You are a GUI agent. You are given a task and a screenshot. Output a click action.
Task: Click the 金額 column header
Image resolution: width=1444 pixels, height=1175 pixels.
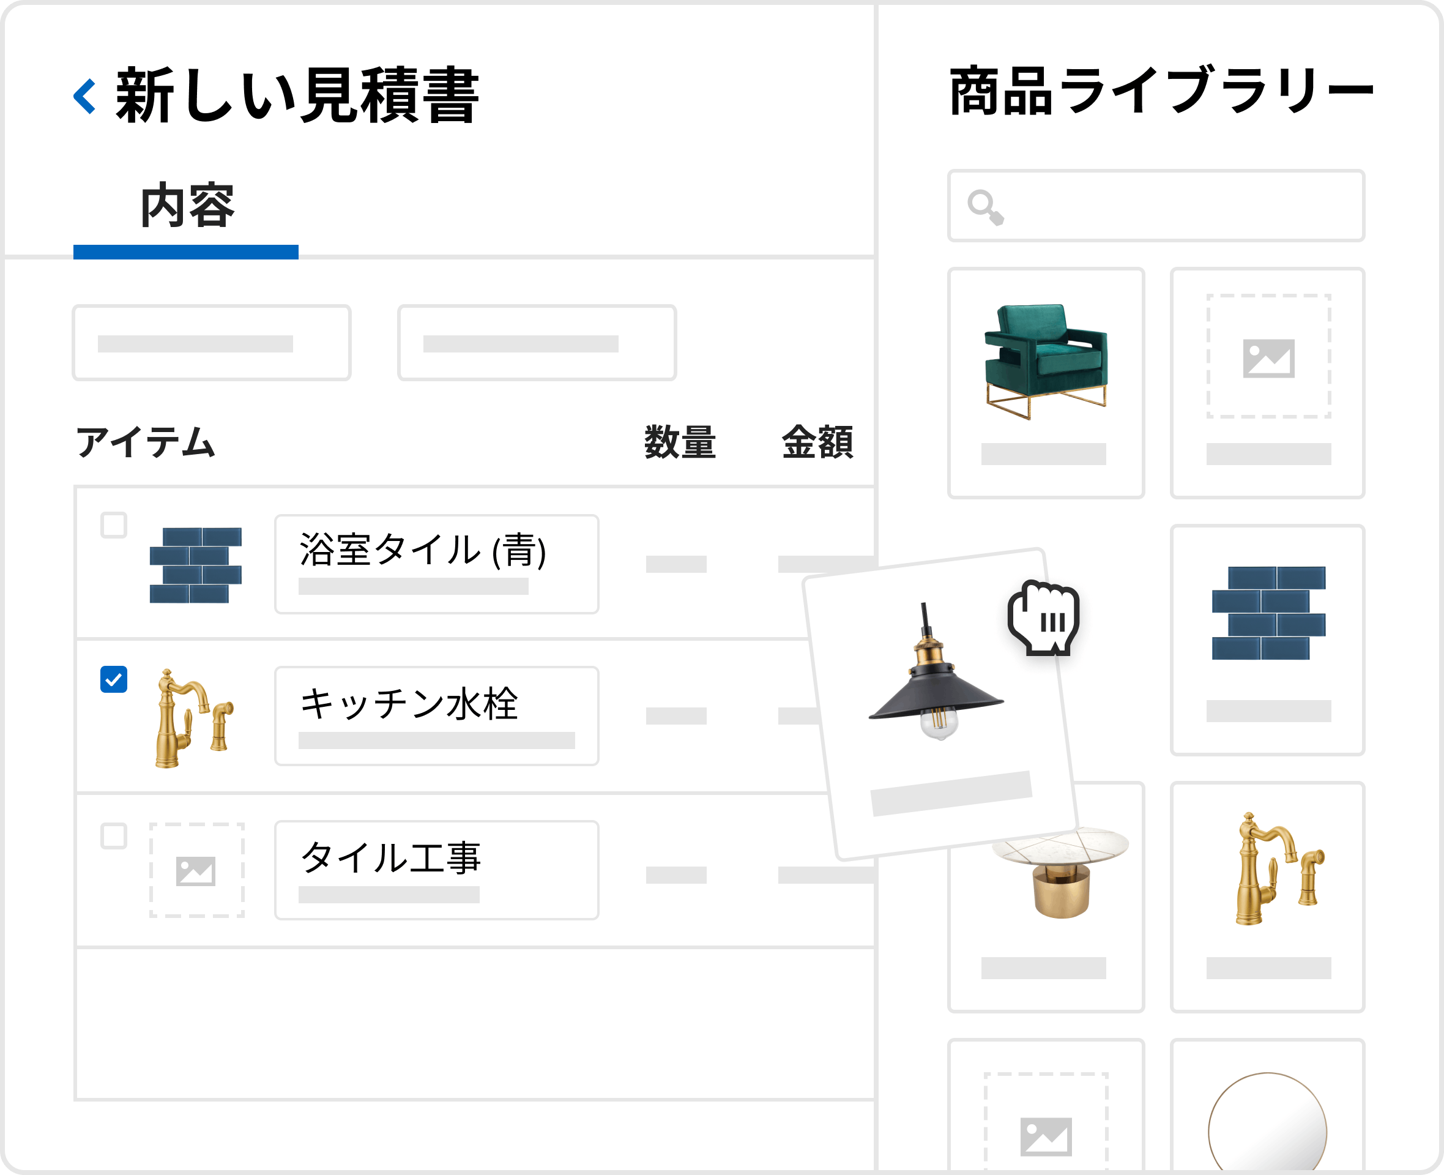(x=817, y=442)
